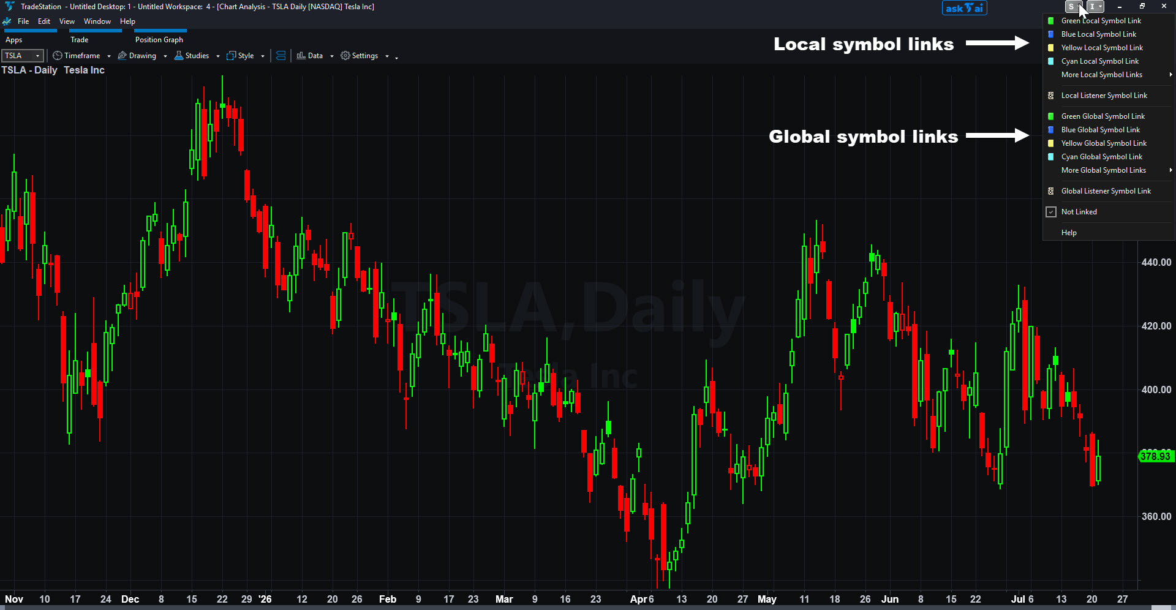Open the toolbar overflow arrow
This screenshot has height=610, width=1176.
click(397, 58)
